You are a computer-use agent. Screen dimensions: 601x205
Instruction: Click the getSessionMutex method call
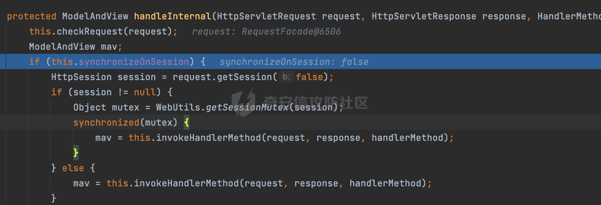247,107
